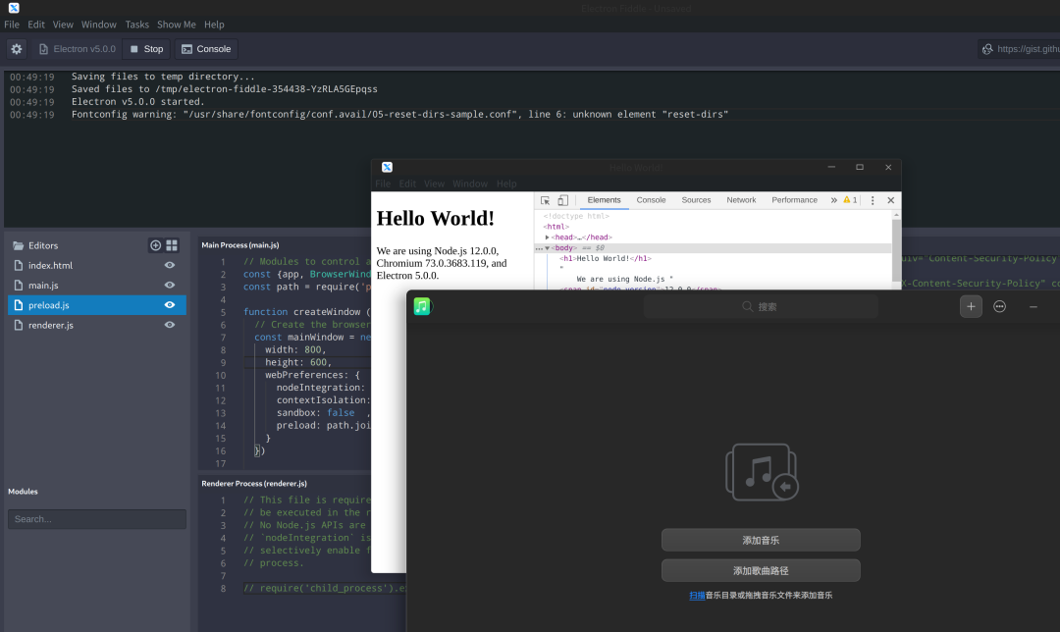Viewport: 1060px width, 632px height.
Task: Maximize the Hello World window
Action: point(859,167)
